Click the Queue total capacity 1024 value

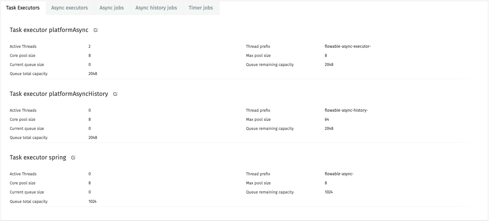point(92,201)
